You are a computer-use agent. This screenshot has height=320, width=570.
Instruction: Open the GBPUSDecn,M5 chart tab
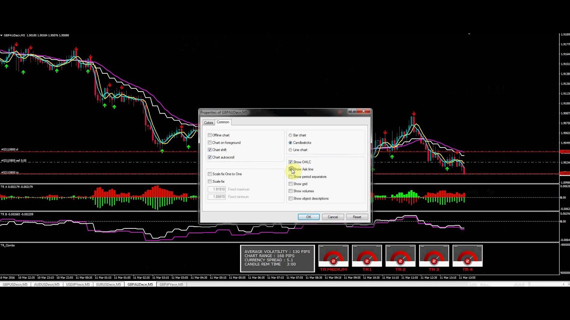[x=15, y=284]
